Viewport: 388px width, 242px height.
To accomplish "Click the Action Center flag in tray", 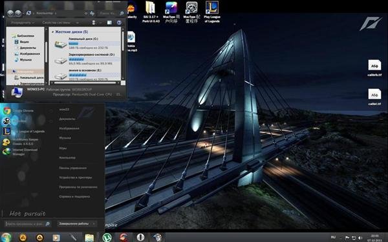I will point(347,237).
